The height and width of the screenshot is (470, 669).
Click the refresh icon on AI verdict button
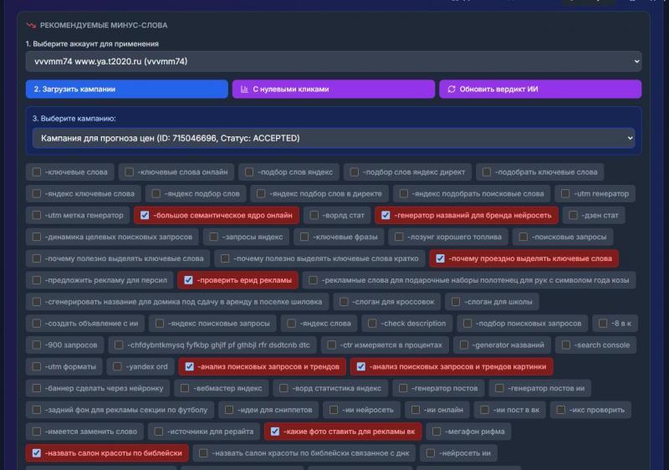click(452, 89)
